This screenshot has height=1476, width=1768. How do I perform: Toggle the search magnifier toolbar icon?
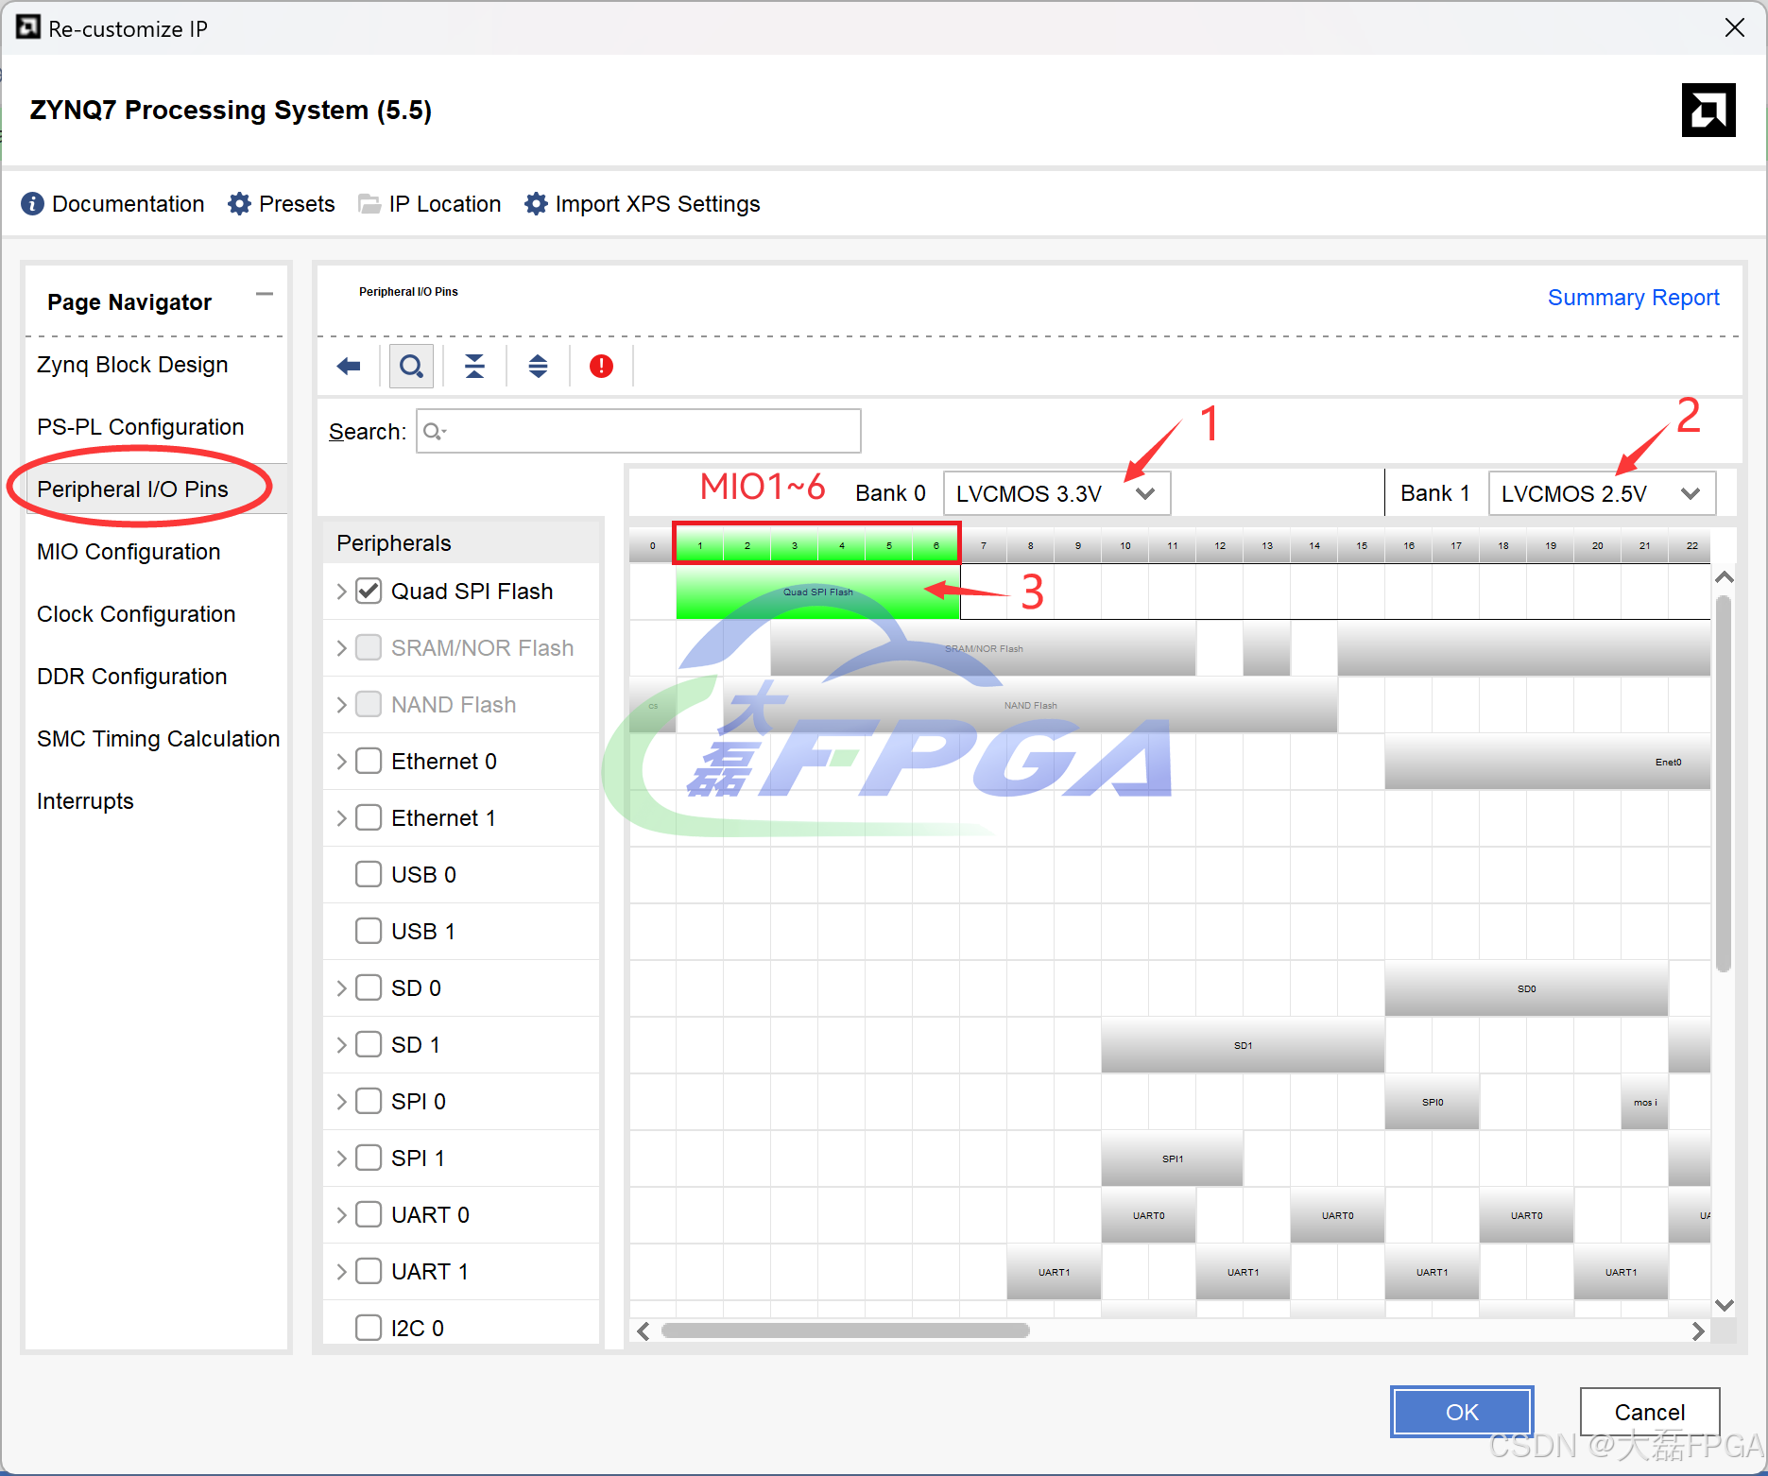tap(411, 366)
